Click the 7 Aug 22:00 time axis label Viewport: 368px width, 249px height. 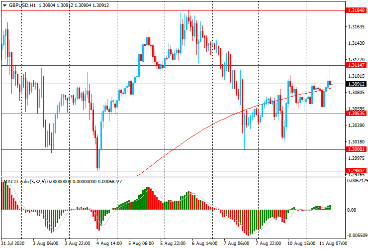[270, 244]
